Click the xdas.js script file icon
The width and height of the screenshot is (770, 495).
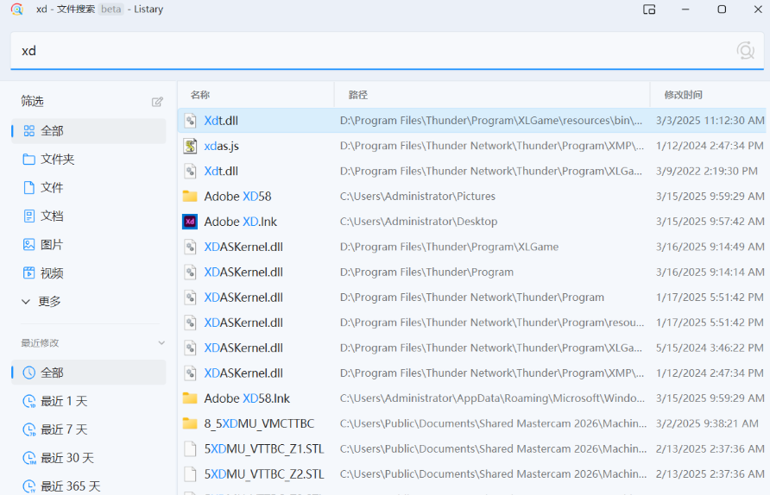pyautogui.click(x=190, y=146)
